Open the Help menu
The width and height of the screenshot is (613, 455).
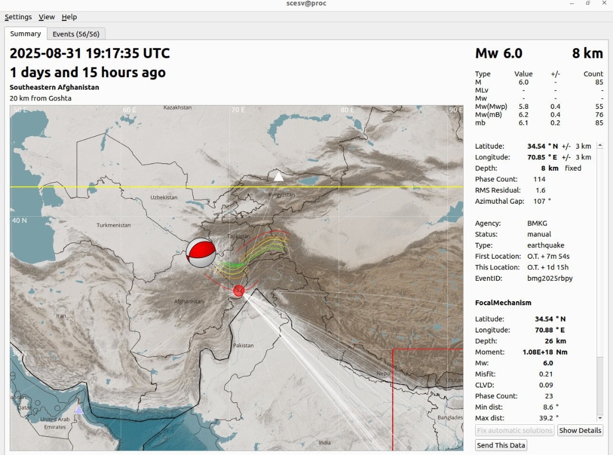pos(69,17)
